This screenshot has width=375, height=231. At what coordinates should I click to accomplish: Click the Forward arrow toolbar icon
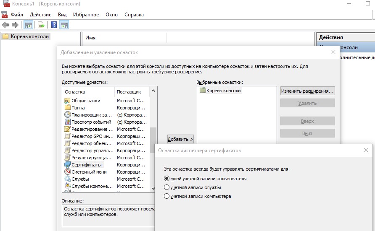pos(15,25)
